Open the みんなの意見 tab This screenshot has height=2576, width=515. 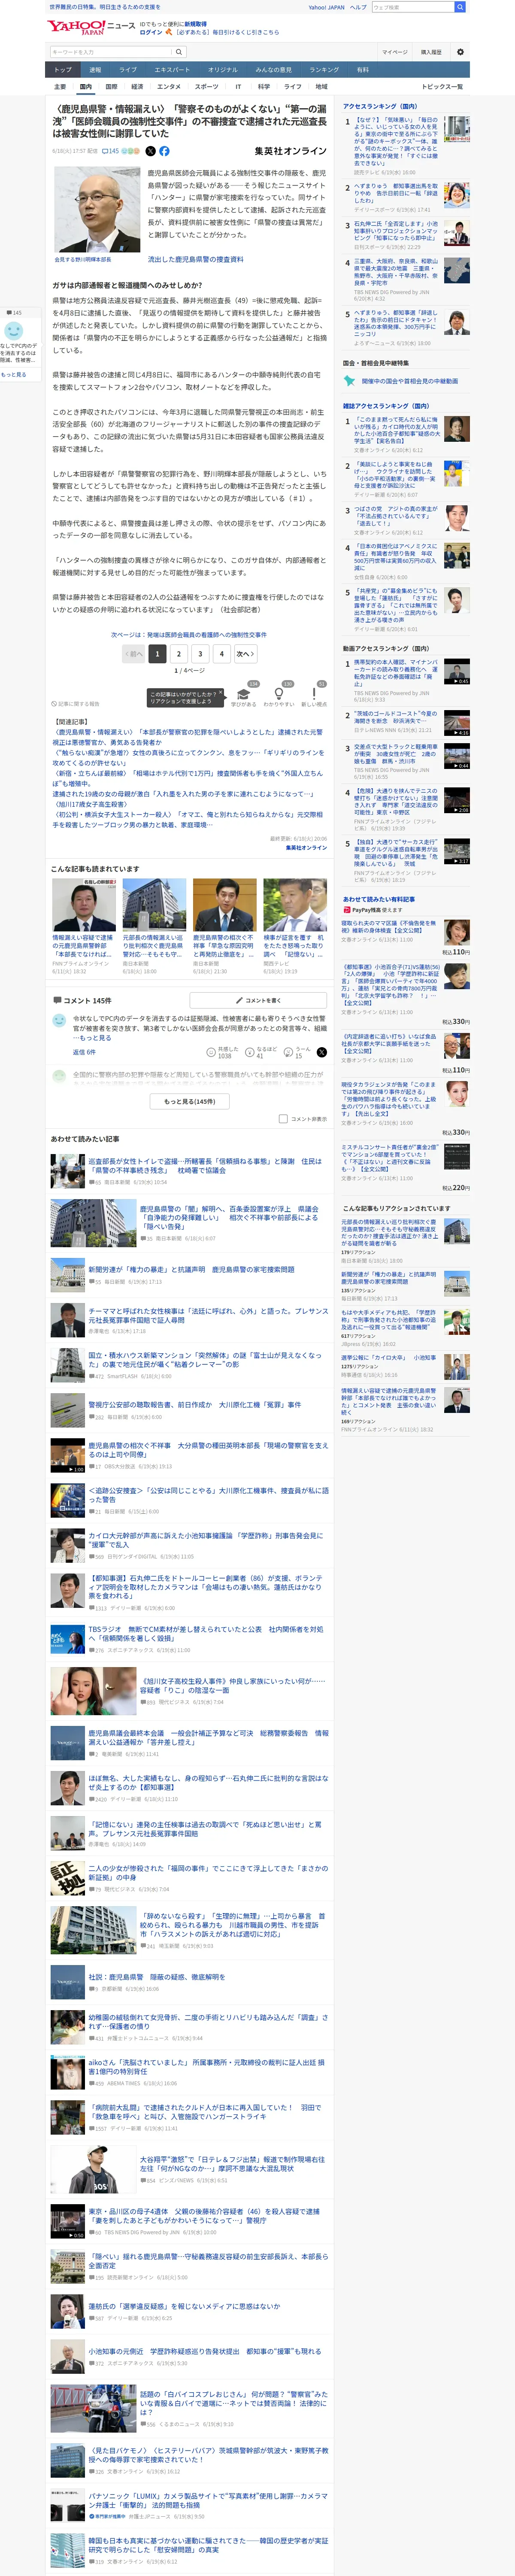[x=273, y=70]
